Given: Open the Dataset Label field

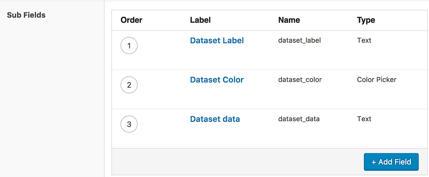Looking at the screenshot, I should coord(217,40).
